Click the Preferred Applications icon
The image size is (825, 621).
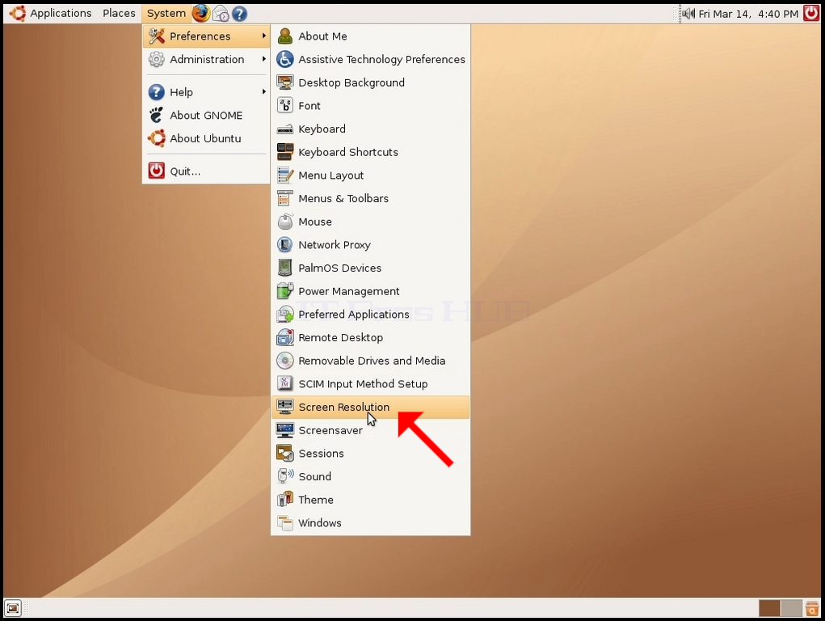[x=285, y=315]
